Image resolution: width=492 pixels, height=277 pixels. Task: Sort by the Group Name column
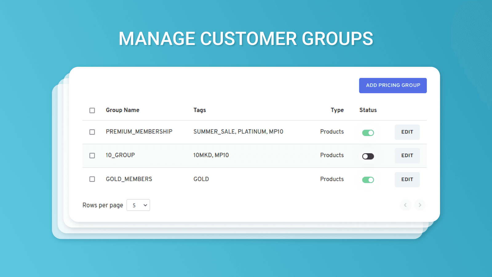[x=122, y=110]
